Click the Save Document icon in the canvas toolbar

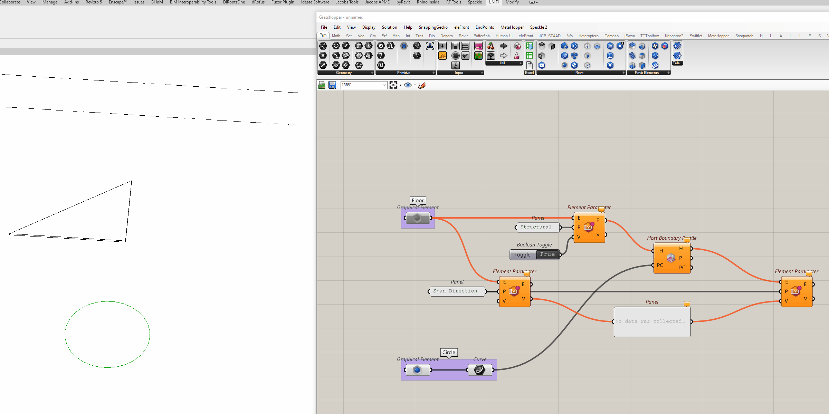(x=332, y=85)
